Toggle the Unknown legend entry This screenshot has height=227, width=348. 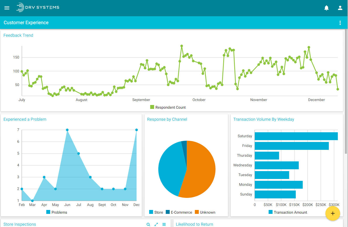pos(205,212)
